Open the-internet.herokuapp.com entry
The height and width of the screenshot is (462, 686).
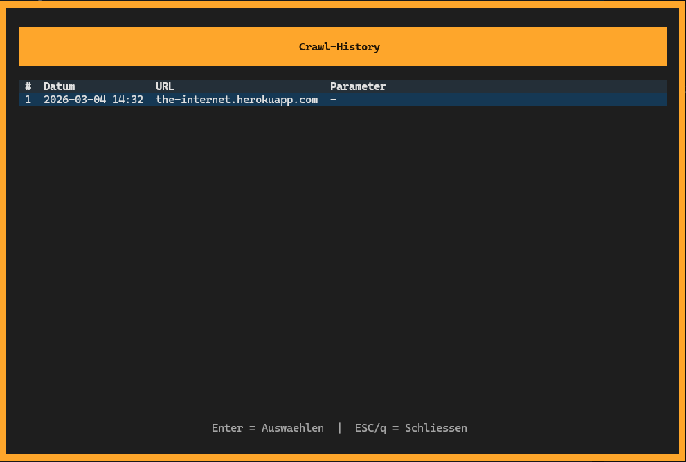(x=236, y=99)
